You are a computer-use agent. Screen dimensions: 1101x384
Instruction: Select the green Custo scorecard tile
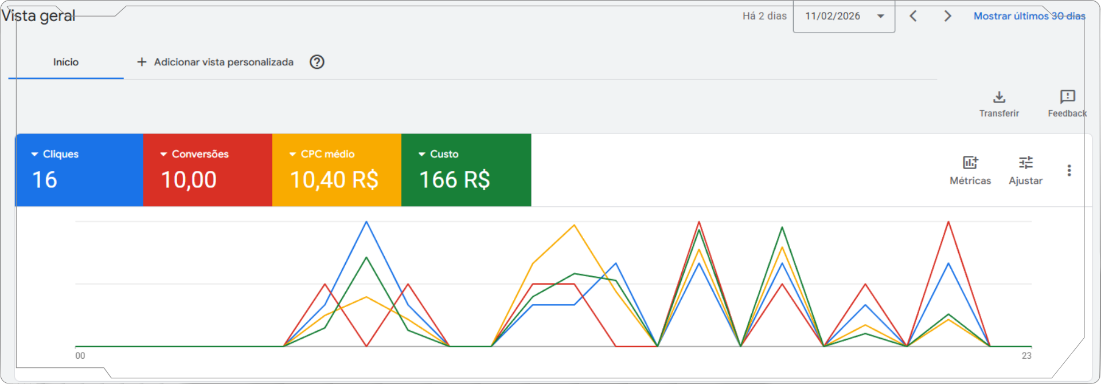(466, 170)
